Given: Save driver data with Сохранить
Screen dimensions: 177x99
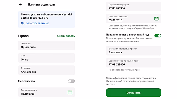Looking at the screenshot, I should 133,93.
